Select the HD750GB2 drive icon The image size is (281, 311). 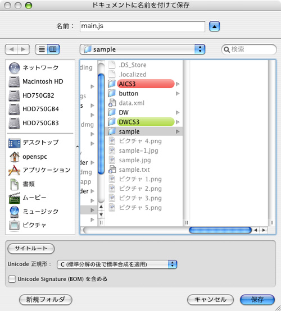coord(14,95)
